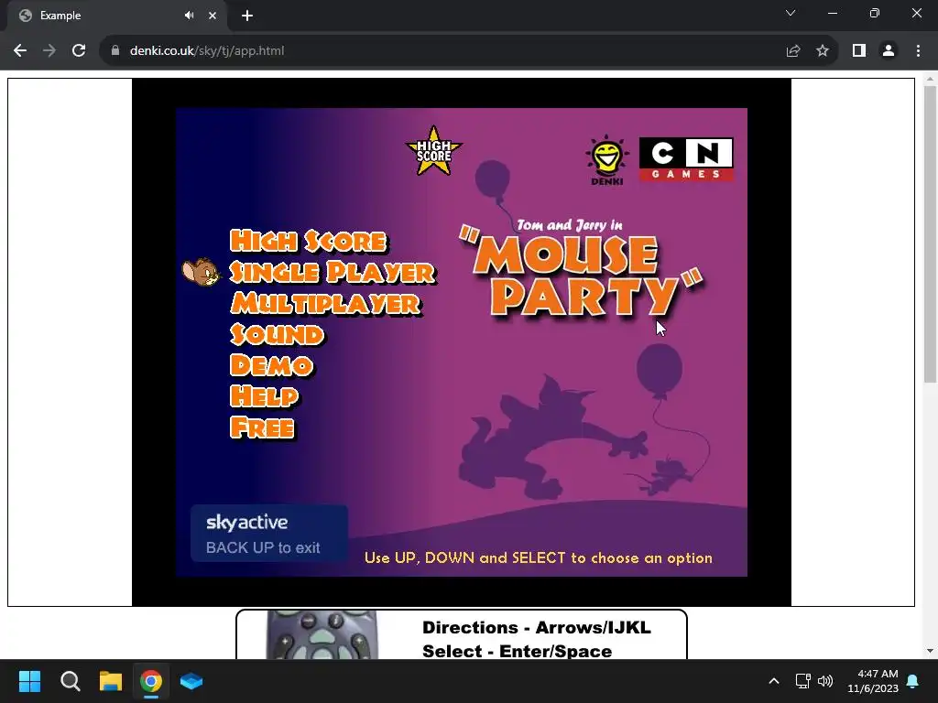
Task: Reload the page with refresh icon
Action: [79, 51]
